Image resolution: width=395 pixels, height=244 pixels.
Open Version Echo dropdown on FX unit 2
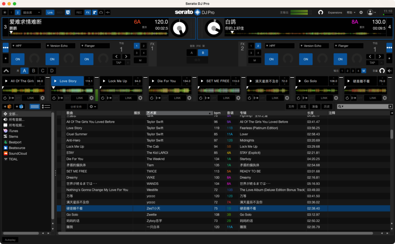pos(314,46)
